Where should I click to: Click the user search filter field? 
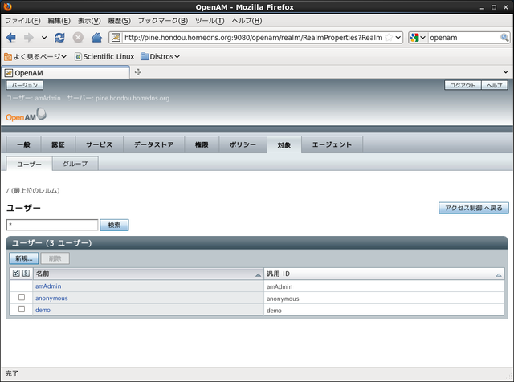pos(52,226)
